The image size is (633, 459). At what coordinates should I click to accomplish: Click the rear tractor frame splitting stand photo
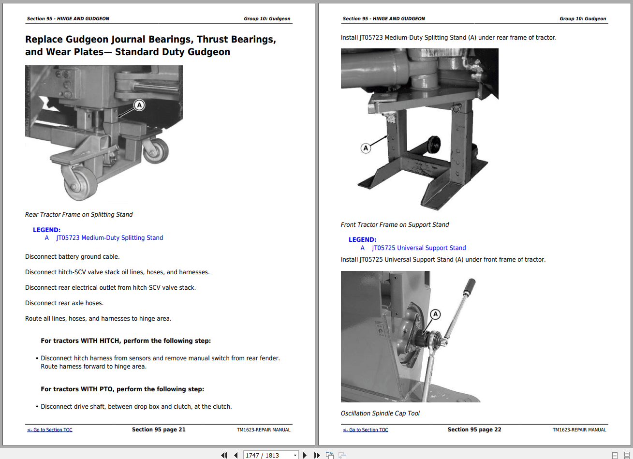point(104,133)
